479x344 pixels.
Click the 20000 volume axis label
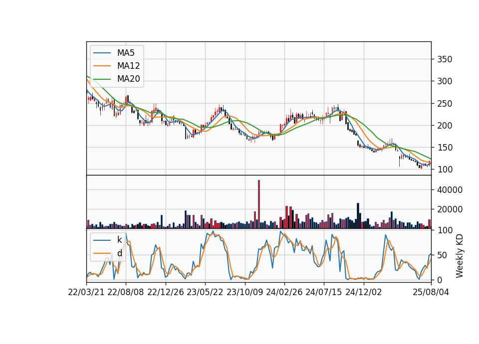[450, 209]
